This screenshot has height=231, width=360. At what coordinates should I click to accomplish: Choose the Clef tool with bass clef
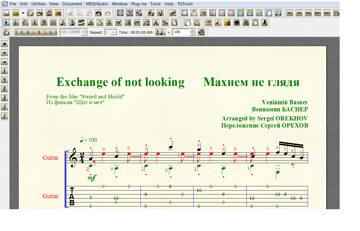coord(44,23)
